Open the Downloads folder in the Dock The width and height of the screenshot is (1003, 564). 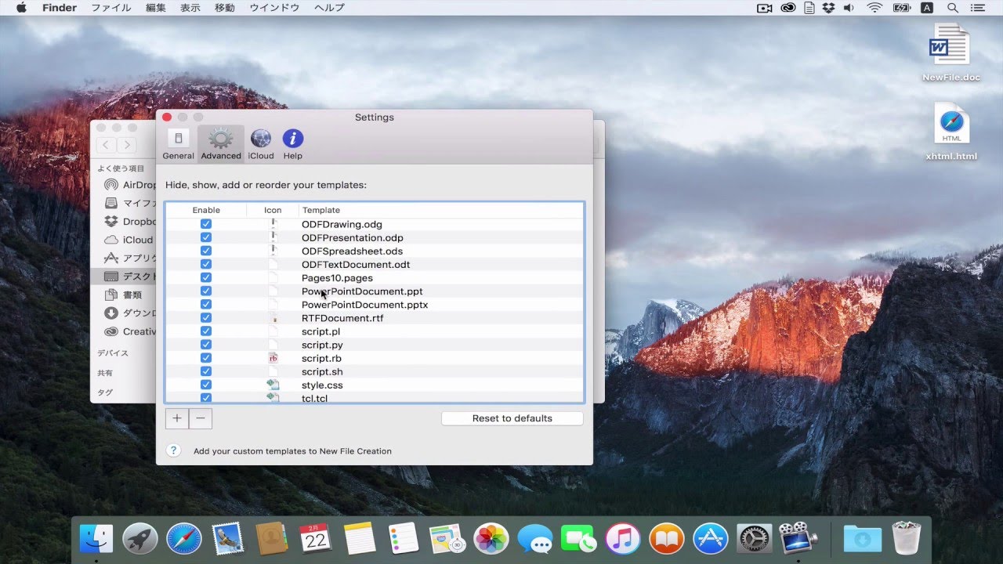pos(862,539)
